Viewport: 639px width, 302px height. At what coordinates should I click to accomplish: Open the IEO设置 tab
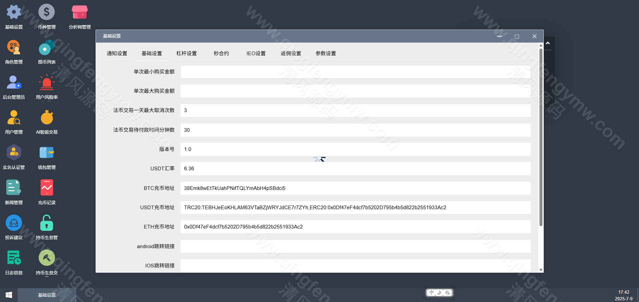[256, 54]
